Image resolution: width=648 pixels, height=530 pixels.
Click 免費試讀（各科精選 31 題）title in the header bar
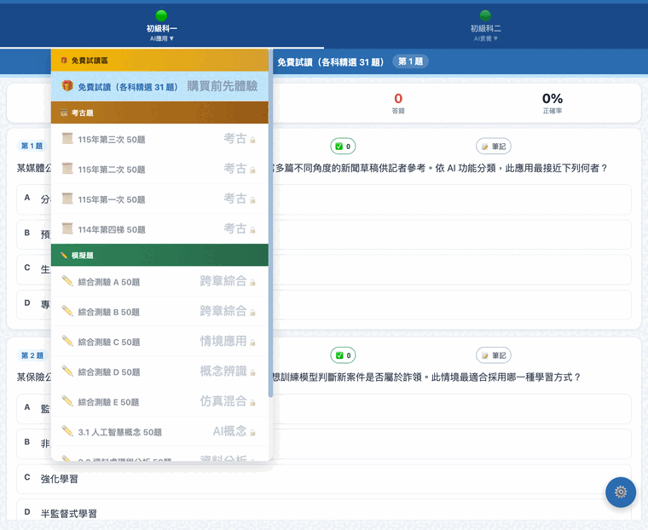[x=330, y=62]
